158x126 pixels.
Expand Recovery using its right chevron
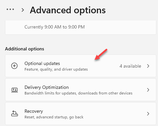[x=148, y=114]
